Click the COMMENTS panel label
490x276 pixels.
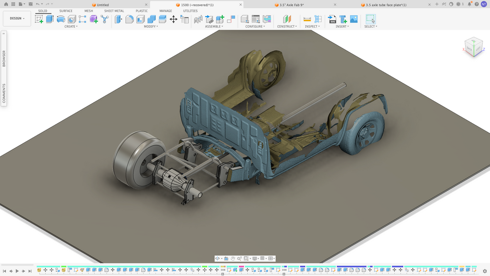(4, 93)
